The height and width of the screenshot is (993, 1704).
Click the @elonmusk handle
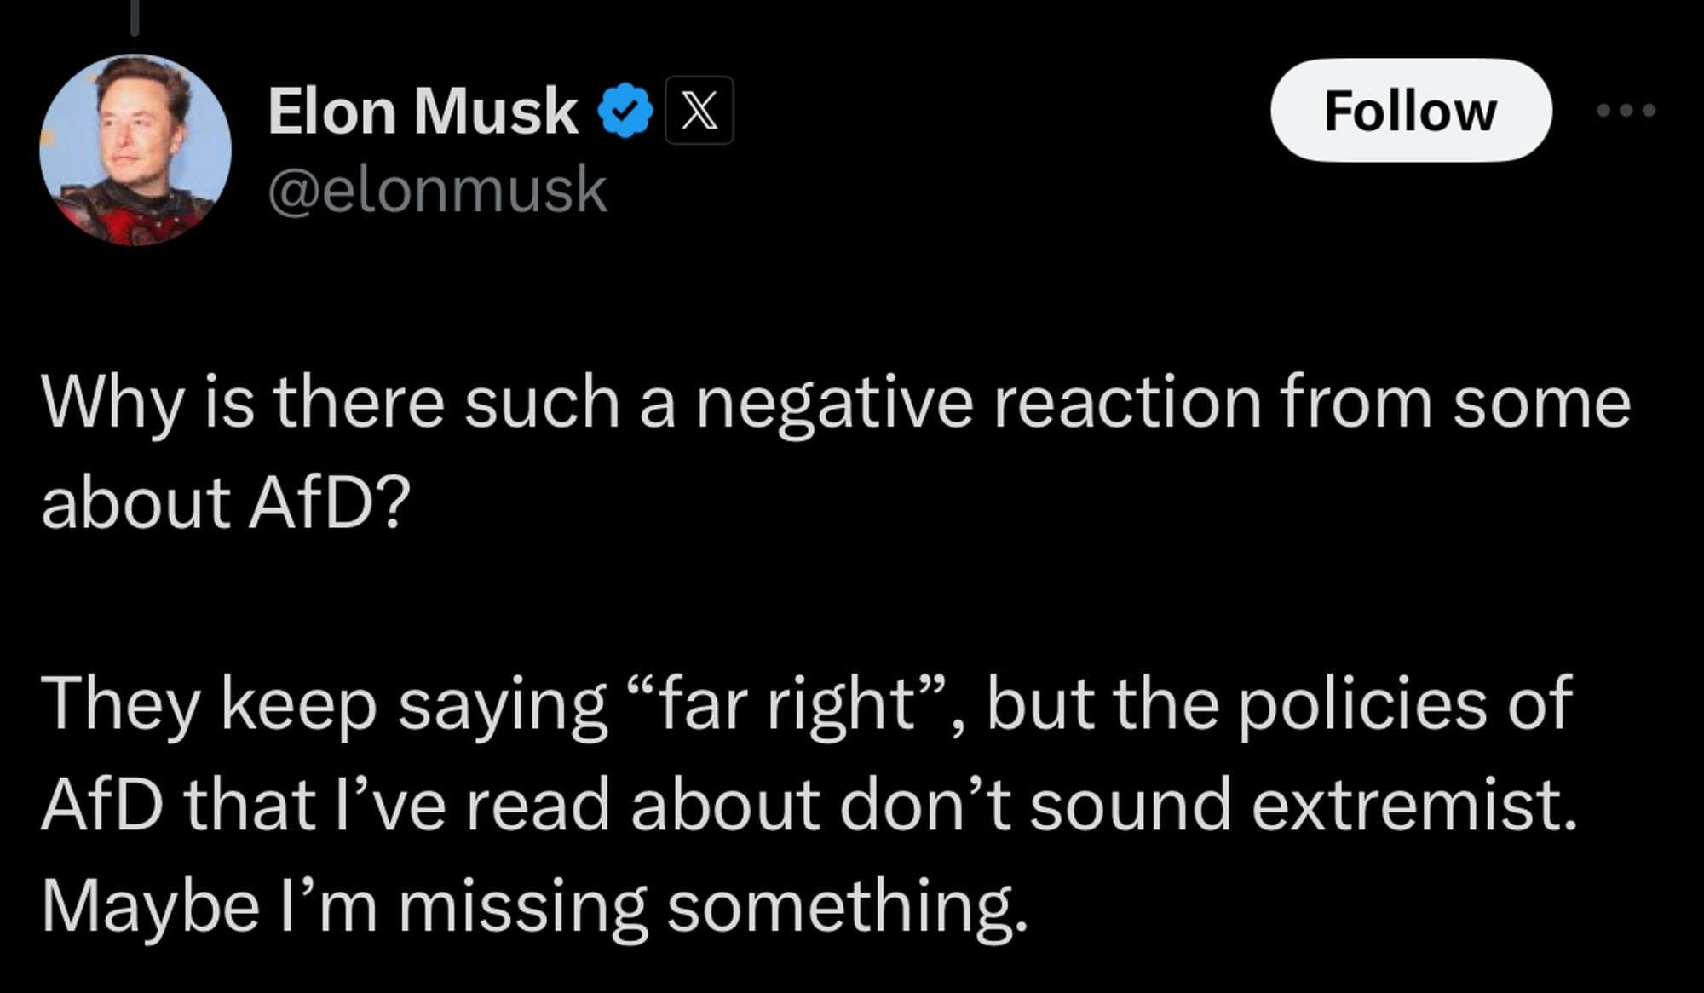coord(437,189)
